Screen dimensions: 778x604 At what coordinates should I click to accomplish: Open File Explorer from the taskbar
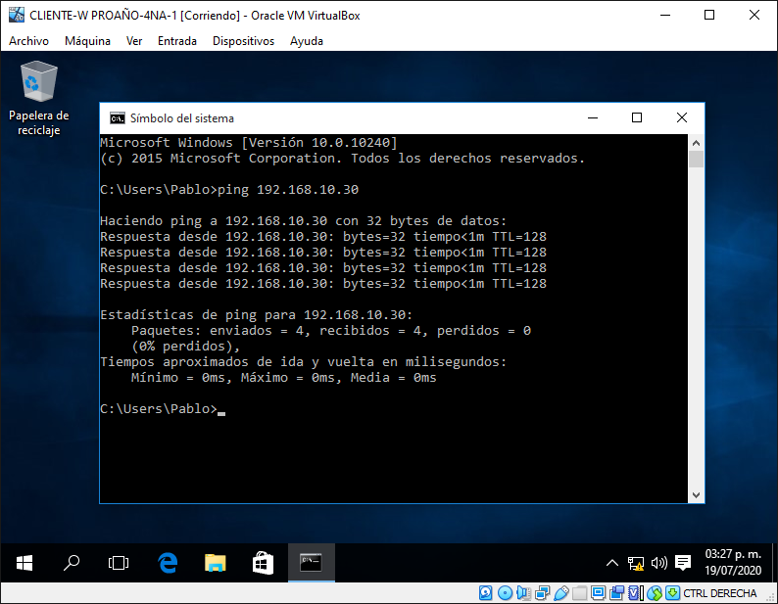coord(215,563)
